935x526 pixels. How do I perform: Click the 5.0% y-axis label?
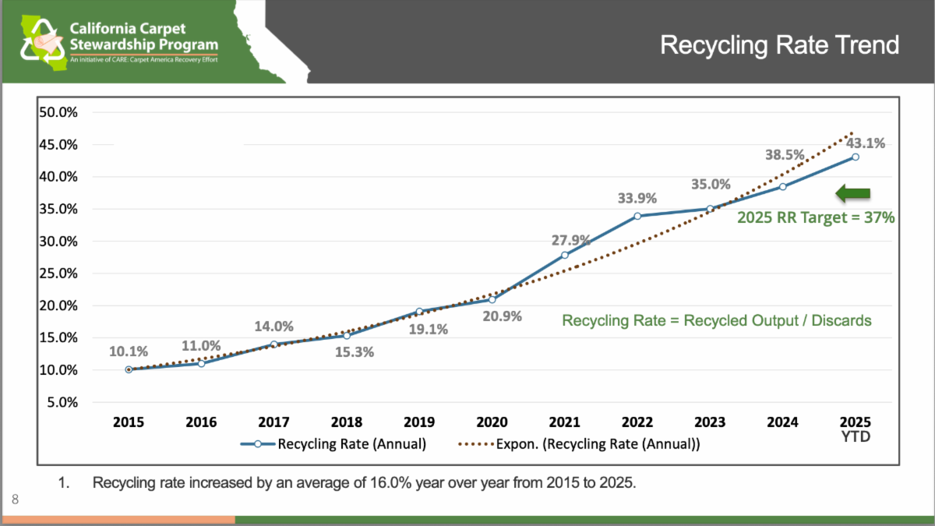click(62, 402)
